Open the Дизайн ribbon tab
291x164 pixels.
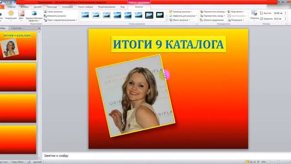[38, 7]
